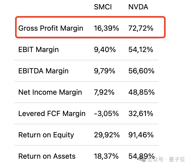
Task: Click the Gross Profit Margin row label
Action: click(x=51, y=28)
